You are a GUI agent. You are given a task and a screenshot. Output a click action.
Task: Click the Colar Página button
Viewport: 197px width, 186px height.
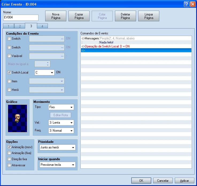click(102, 16)
